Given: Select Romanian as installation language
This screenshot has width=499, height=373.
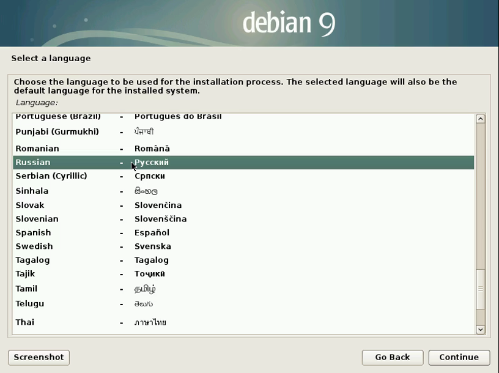Looking at the screenshot, I should click(x=37, y=149).
